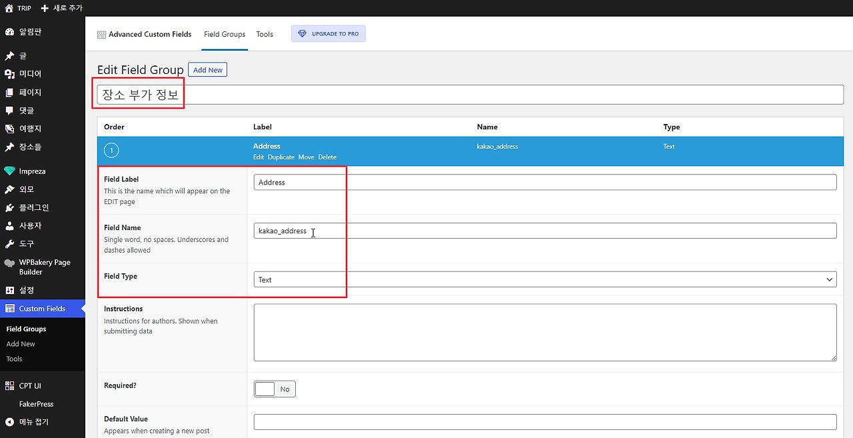The width and height of the screenshot is (853, 438).
Task: Open the Field Type Text dropdown
Action: point(545,280)
